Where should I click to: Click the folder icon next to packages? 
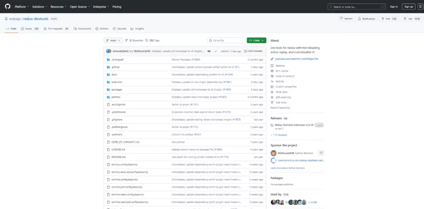pos(108,89)
